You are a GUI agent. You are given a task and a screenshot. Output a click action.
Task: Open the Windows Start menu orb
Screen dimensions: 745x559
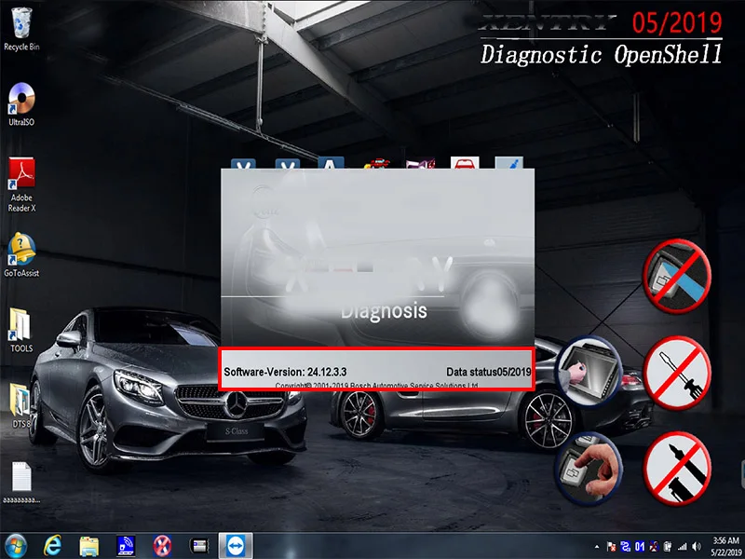click(15, 546)
